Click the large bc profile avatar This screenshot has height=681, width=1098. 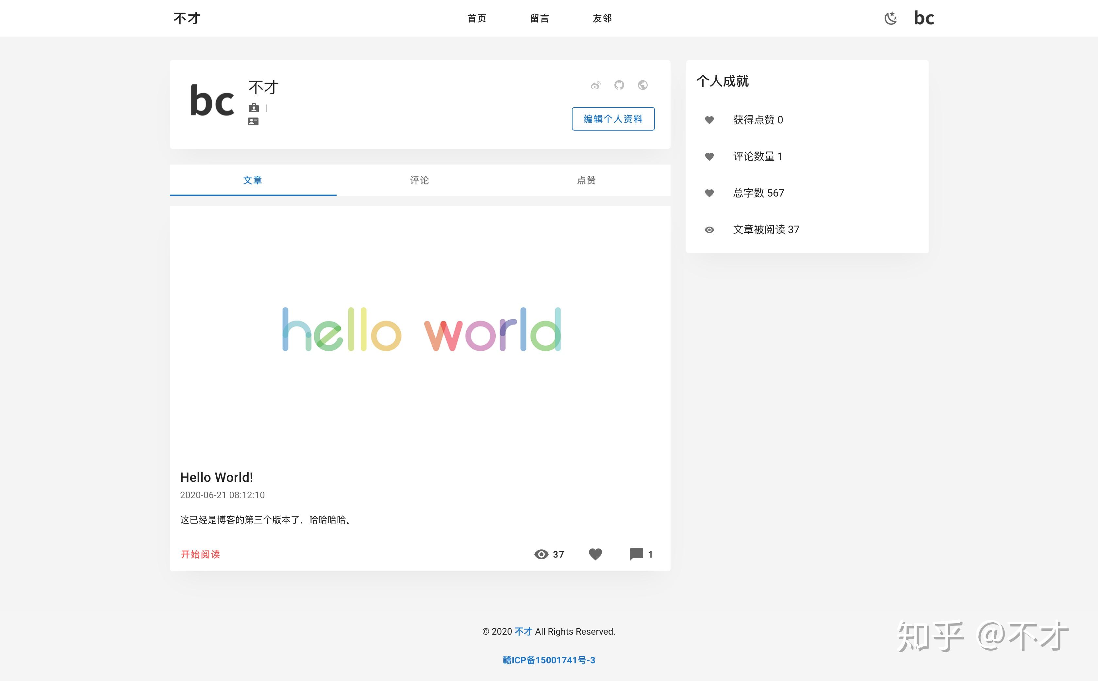212,101
